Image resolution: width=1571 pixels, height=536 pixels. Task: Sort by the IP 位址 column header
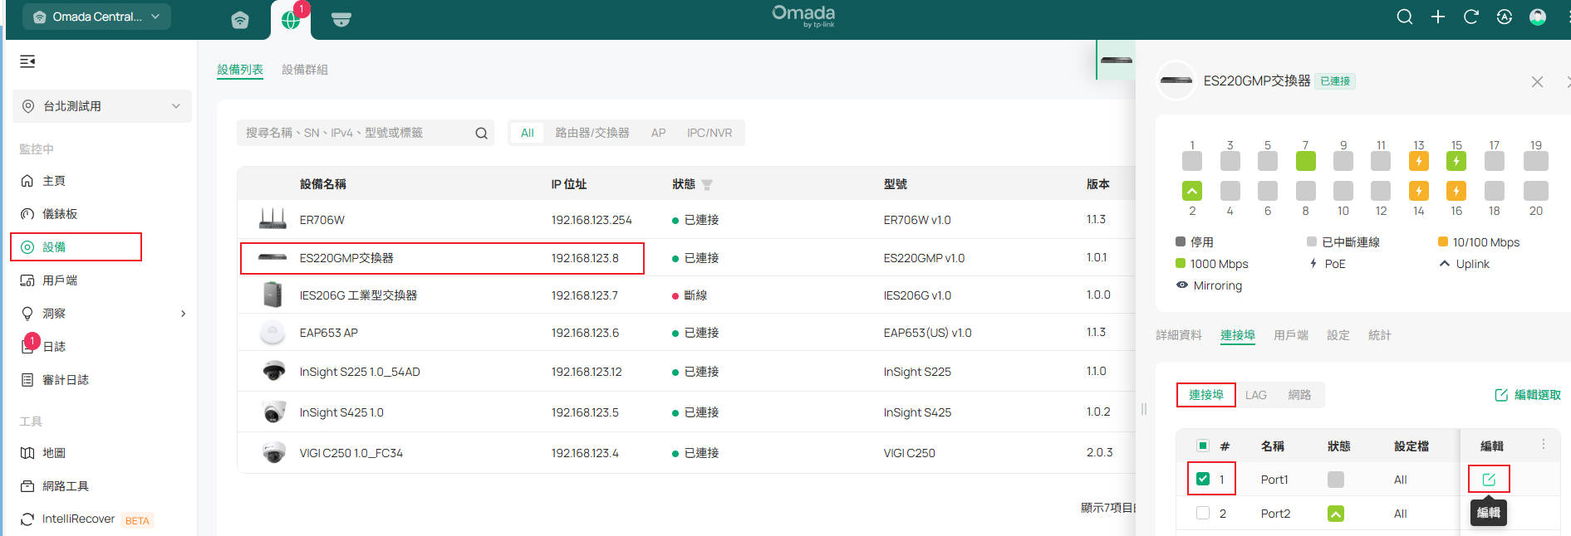click(x=569, y=184)
